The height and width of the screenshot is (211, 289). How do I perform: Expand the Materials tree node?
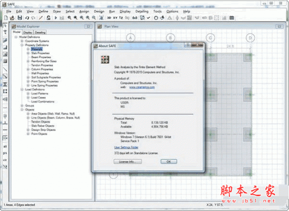coord(28,49)
